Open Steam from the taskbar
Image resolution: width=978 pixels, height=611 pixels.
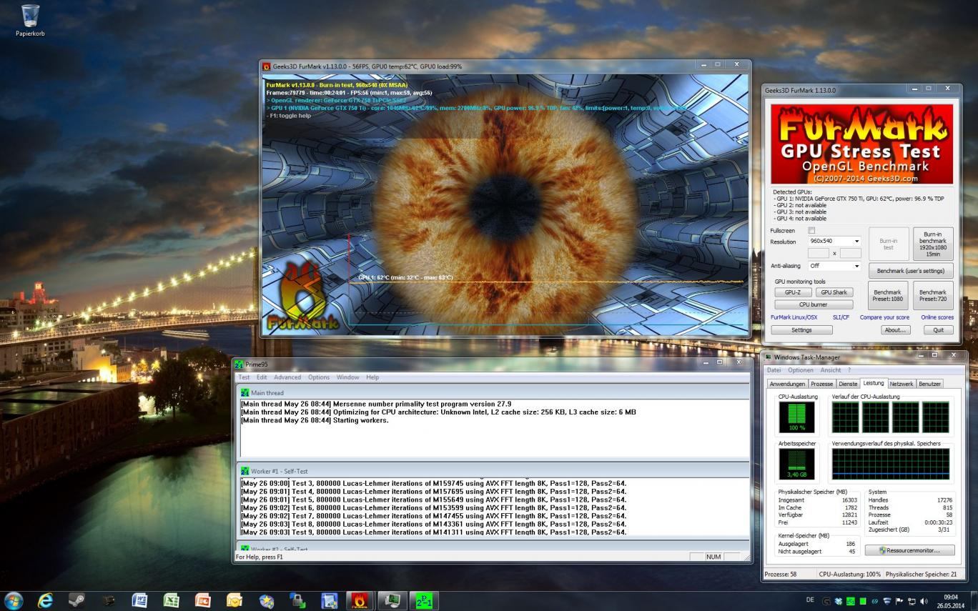tap(76, 601)
